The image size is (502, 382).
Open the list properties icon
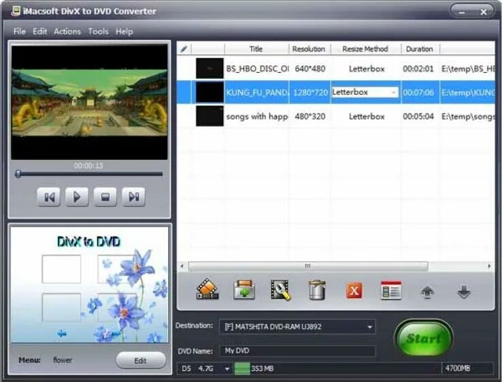click(x=391, y=290)
